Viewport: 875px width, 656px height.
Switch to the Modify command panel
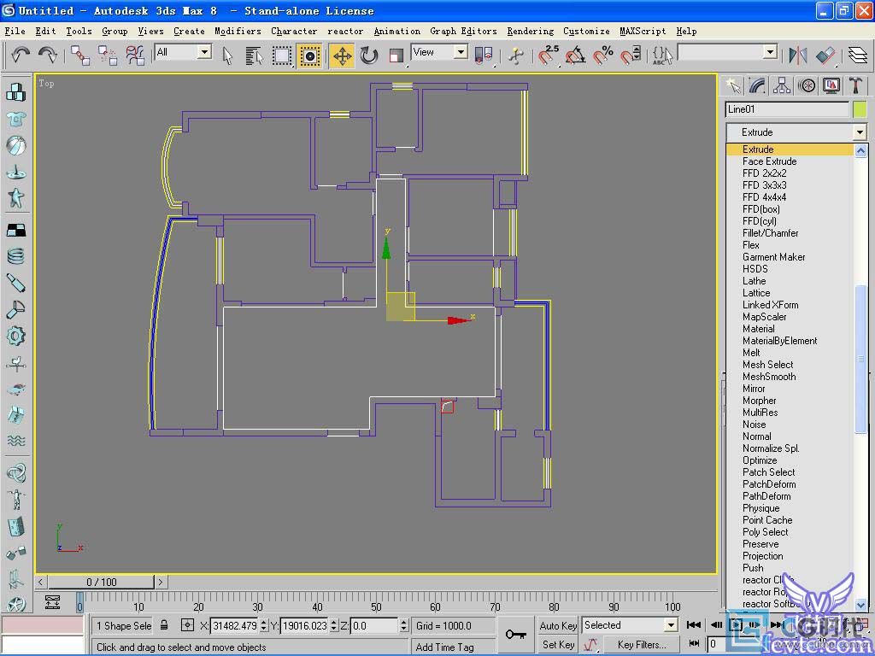point(757,86)
